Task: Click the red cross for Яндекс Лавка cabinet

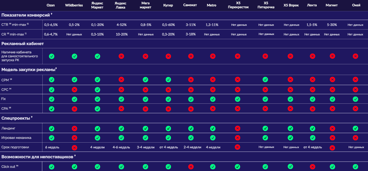Action: click(121, 56)
